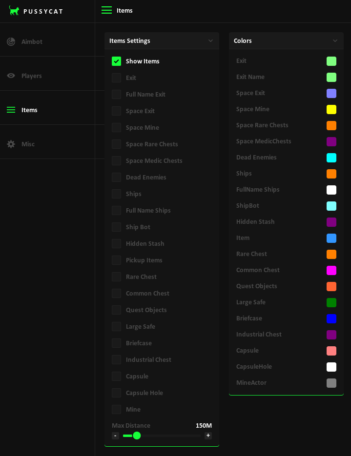Enable the Rare Chest checkbox

tap(116, 277)
